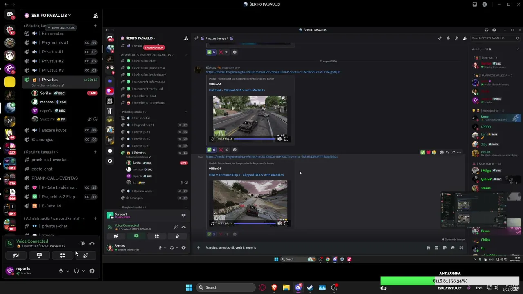The width and height of the screenshot is (523, 294).
Task: Edit channel status pencil under Privatus
Action: pos(64,85)
